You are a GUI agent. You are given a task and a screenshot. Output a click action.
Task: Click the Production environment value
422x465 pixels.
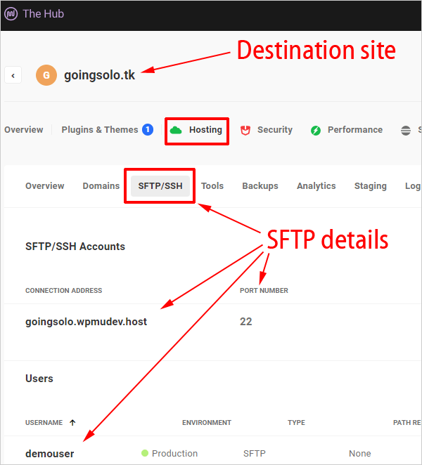tap(174, 454)
